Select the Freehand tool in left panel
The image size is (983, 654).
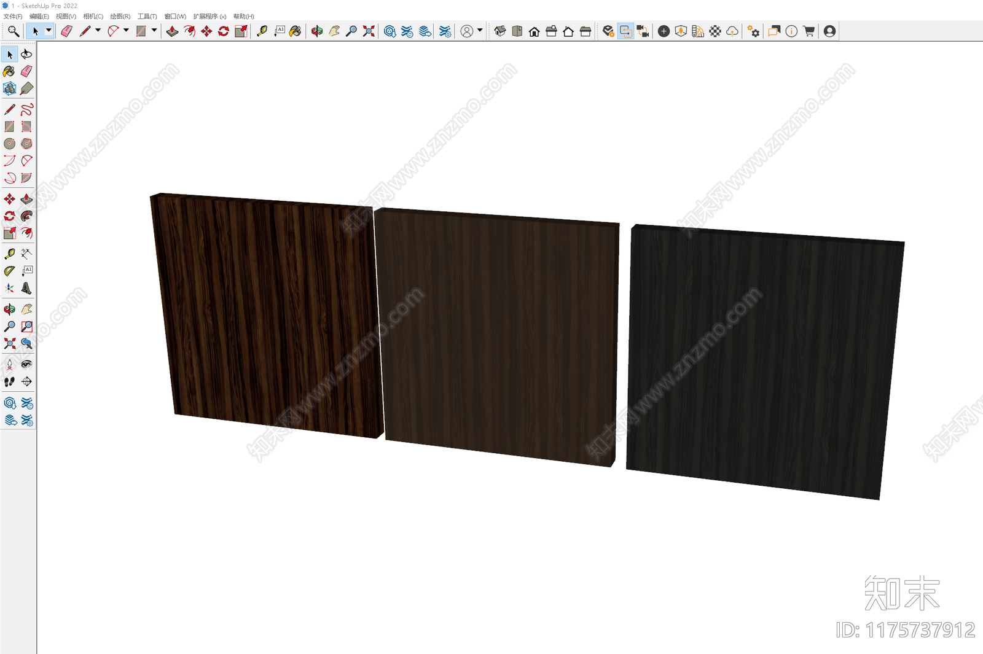pyautogui.click(x=26, y=109)
